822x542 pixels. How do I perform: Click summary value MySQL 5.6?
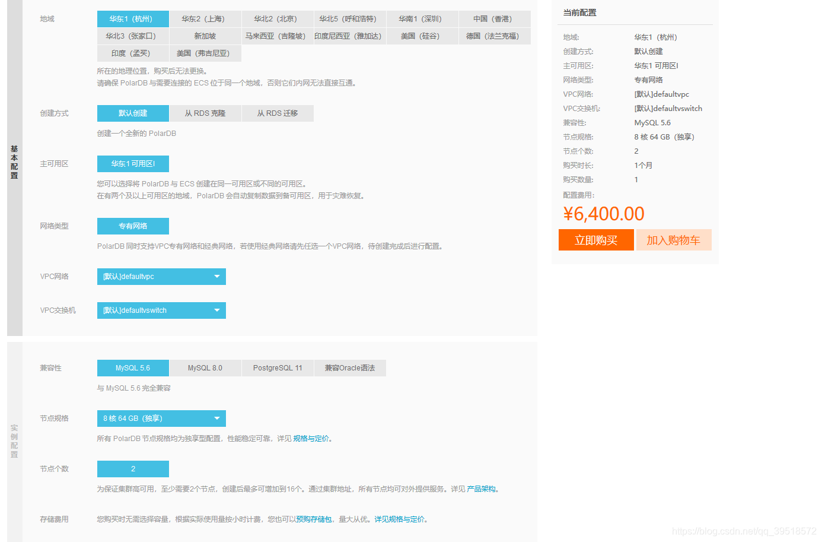click(652, 123)
